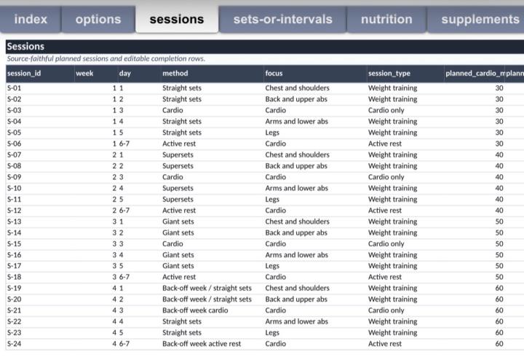Click the Sessions title bar
This screenshot has width=524, height=357.
(265, 47)
